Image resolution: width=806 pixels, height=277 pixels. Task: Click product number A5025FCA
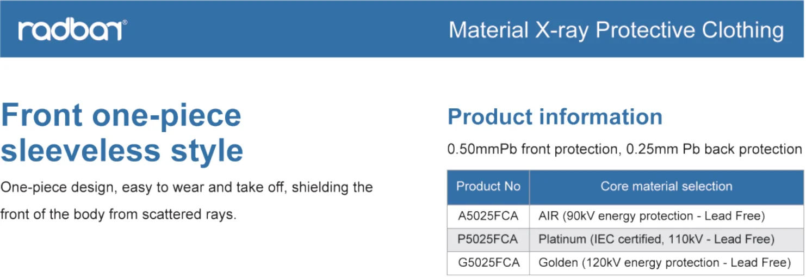pyautogui.click(x=488, y=216)
